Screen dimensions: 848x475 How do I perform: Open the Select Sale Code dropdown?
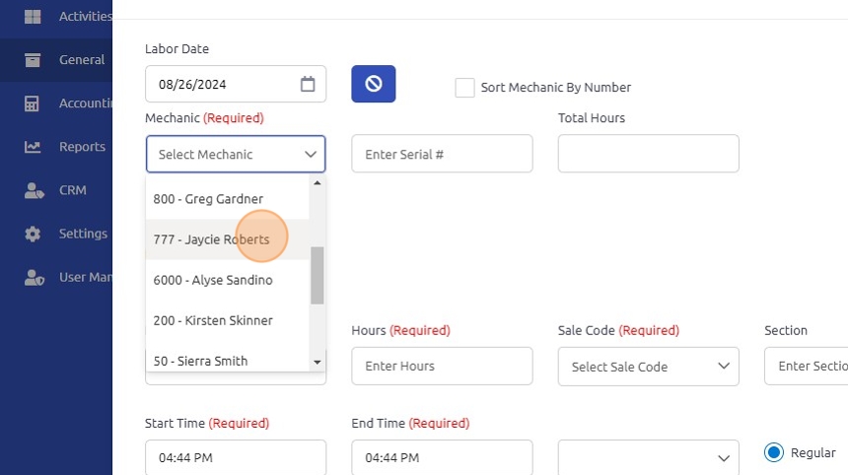(x=648, y=367)
